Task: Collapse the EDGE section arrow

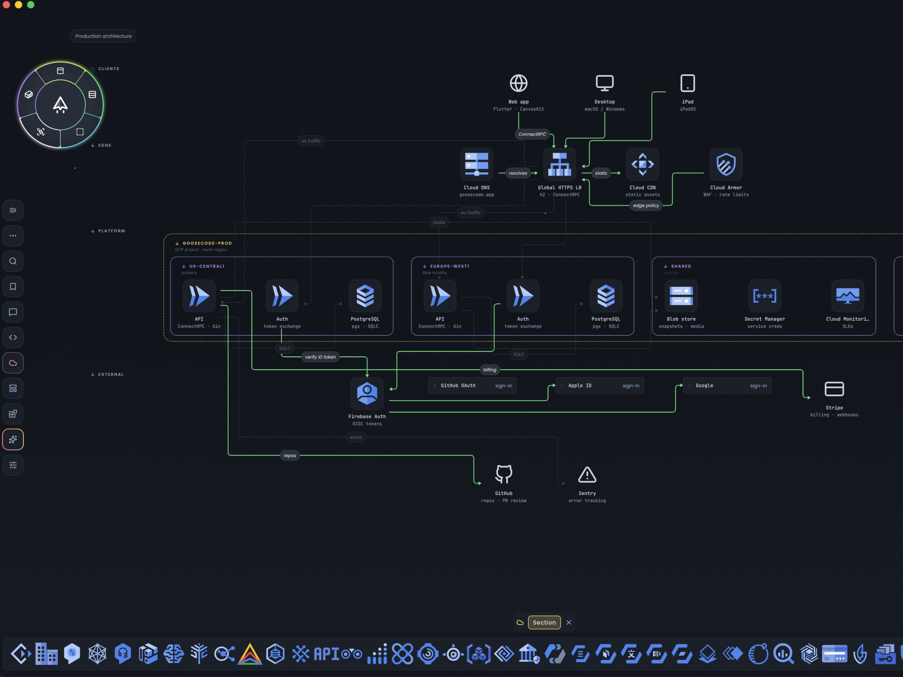Action: pyautogui.click(x=93, y=145)
